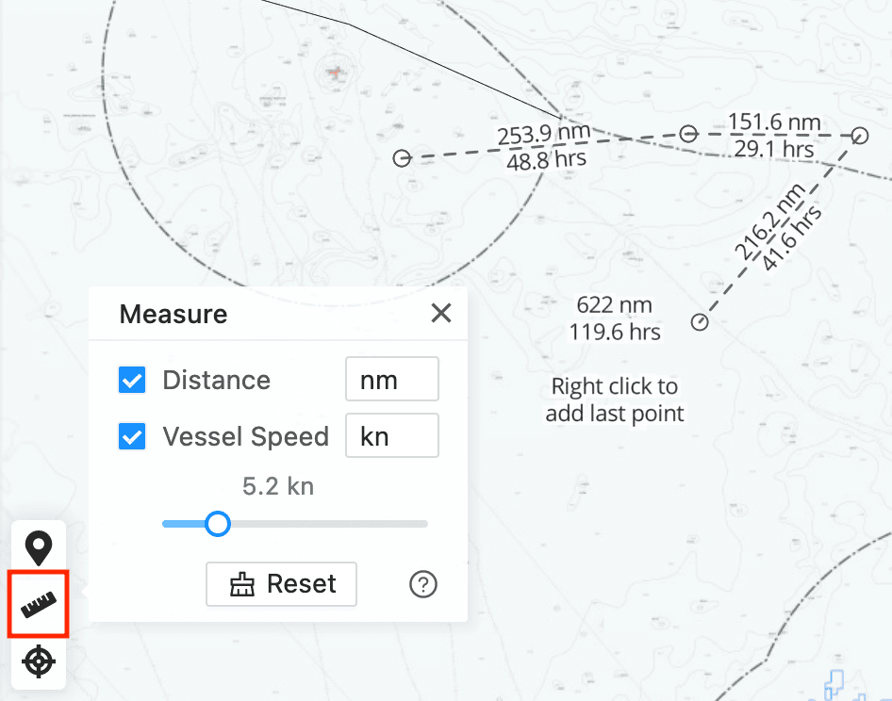Toggle the ruler Measure tool
This screenshot has width=892, height=701.
click(x=39, y=604)
